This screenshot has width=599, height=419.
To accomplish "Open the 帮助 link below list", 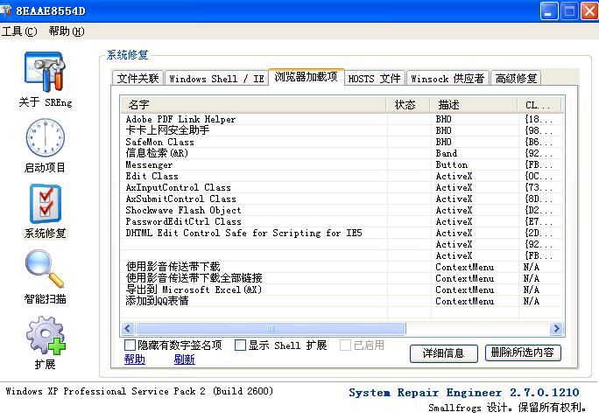I will point(135,360).
